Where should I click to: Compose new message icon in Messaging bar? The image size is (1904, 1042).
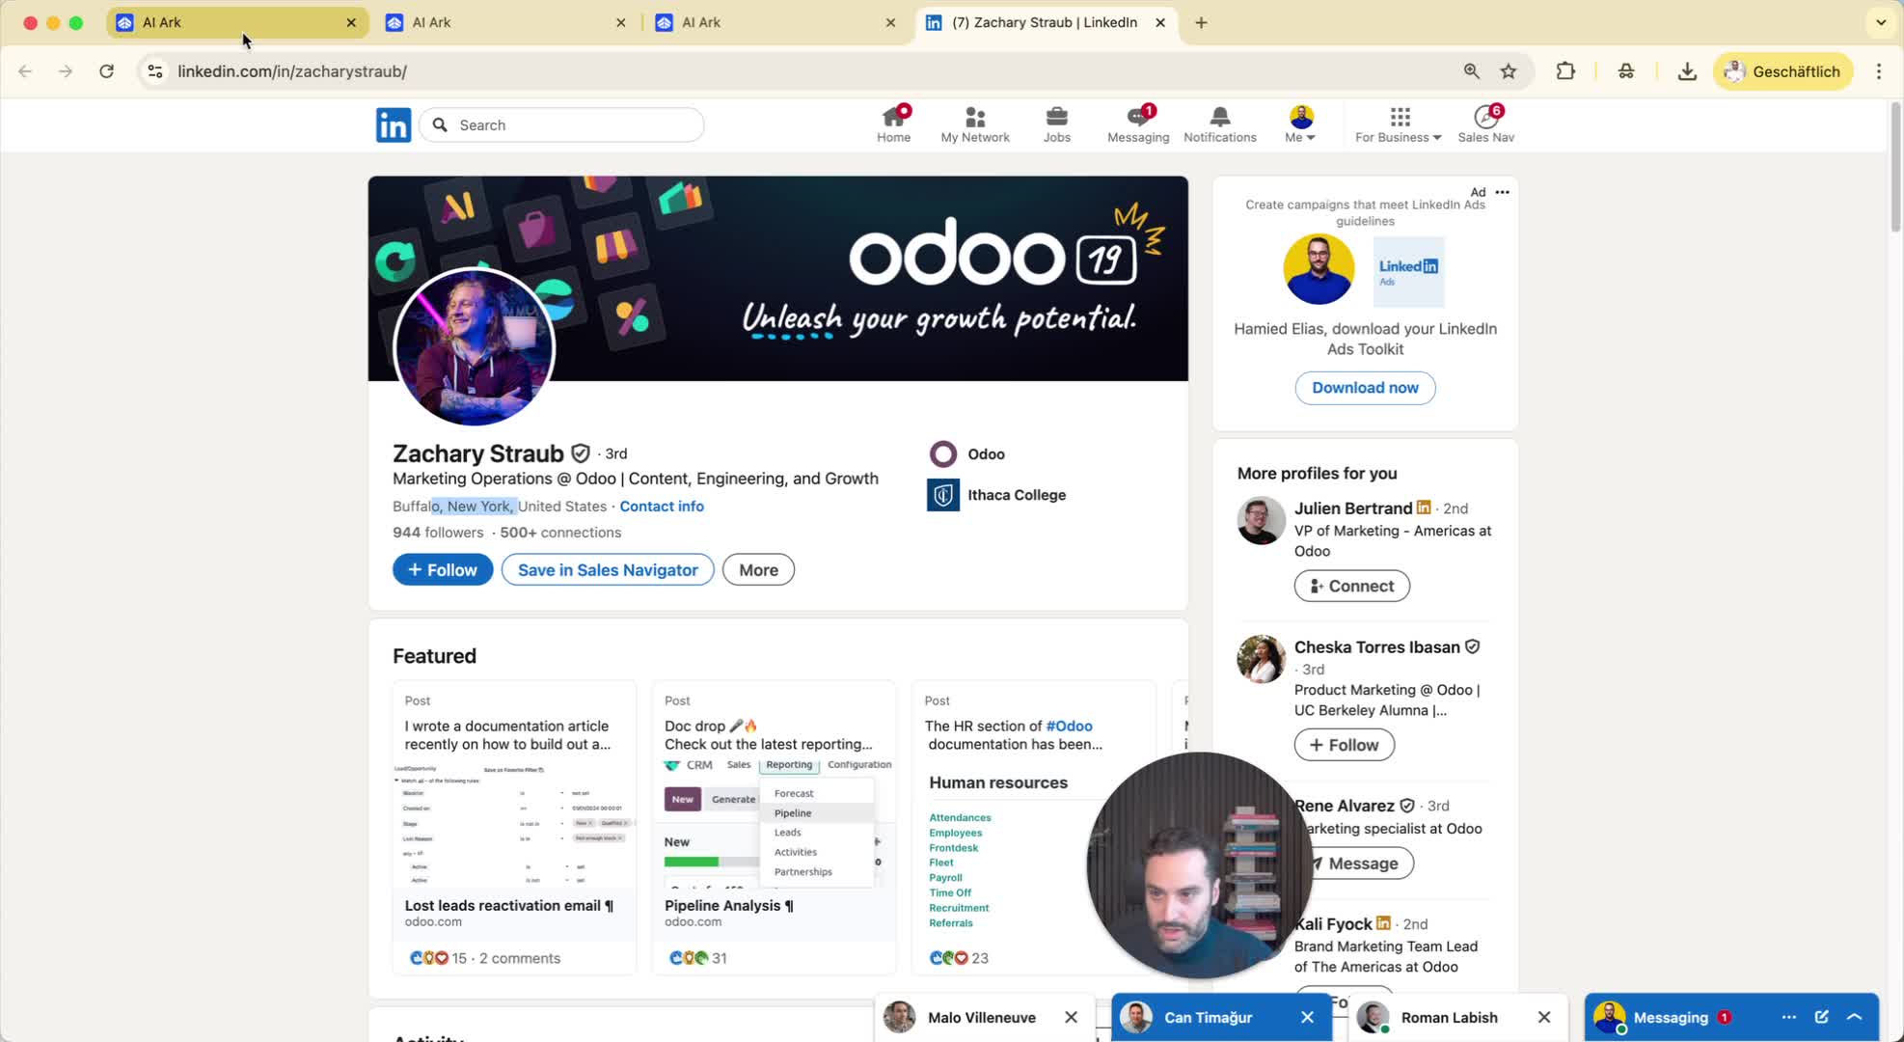tap(1821, 1017)
